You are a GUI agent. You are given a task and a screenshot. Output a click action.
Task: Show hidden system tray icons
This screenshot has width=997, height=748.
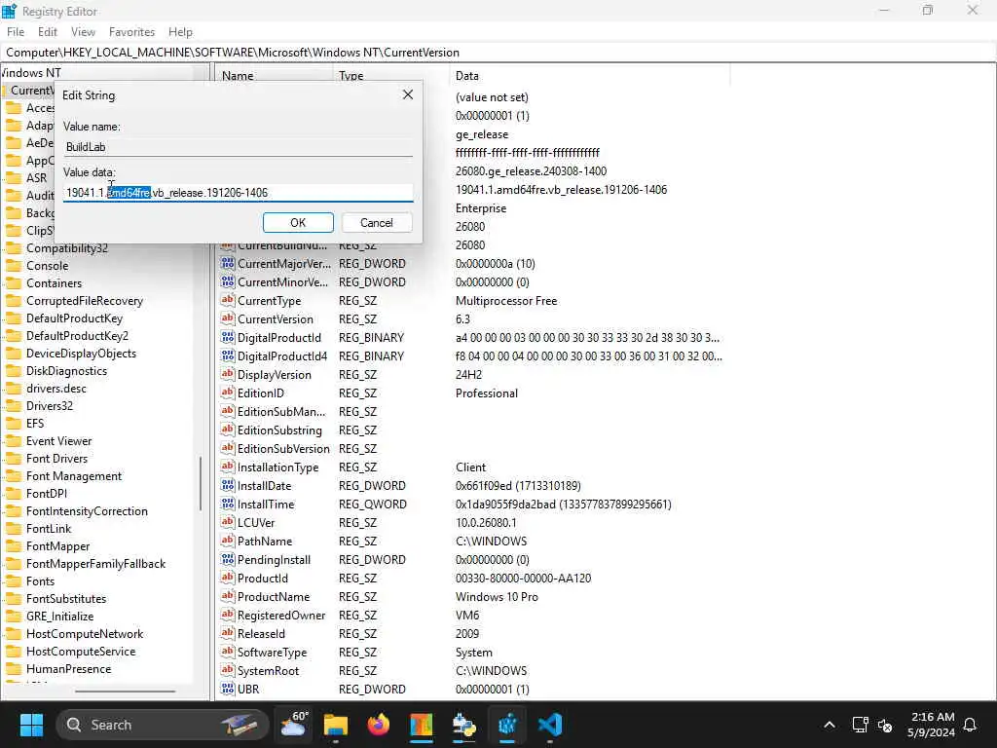tap(830, 725)
